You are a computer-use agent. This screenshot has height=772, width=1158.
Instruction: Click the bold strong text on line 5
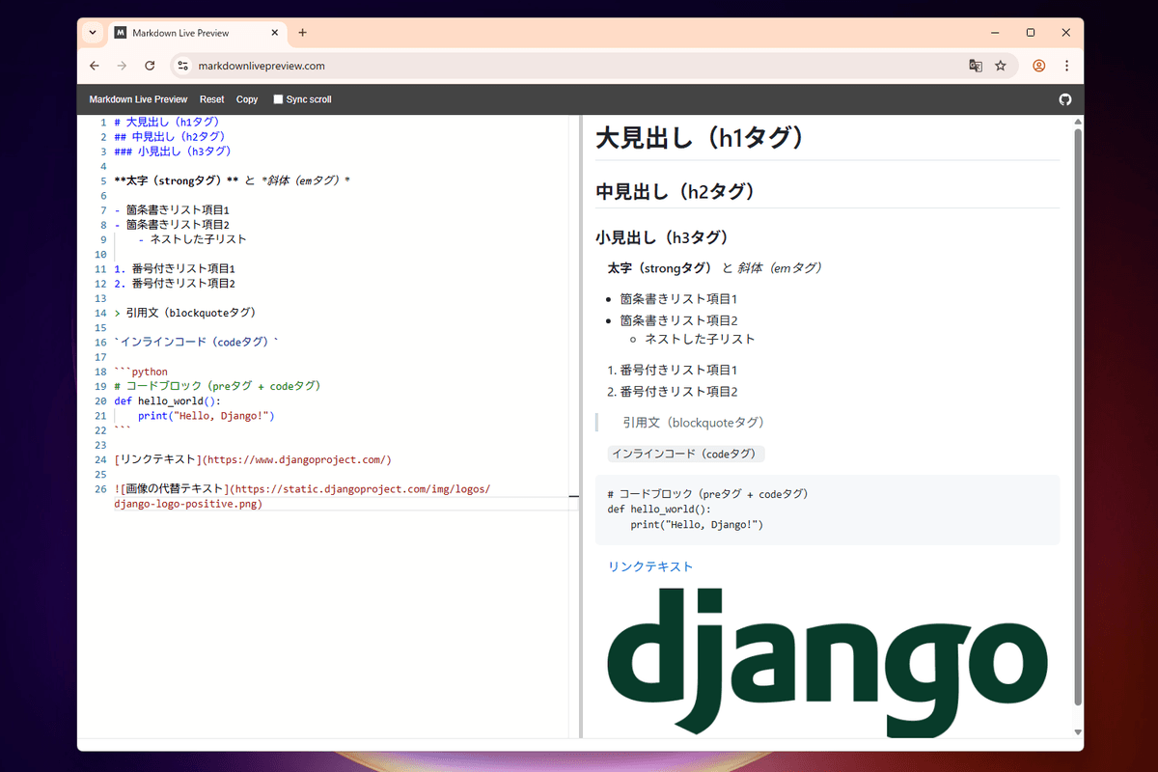[176, 180]
